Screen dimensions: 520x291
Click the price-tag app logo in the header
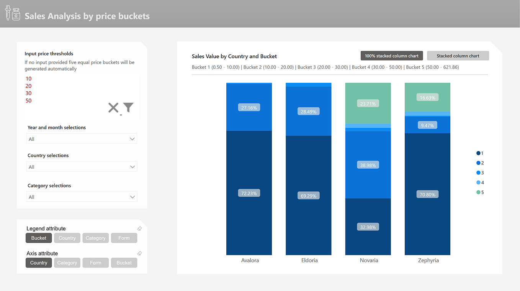point(13,13)
